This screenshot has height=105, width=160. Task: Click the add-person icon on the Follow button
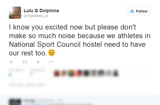pyautogui.click(x=132, y=11)
